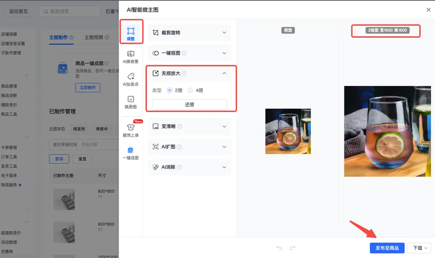The height and width of the screenshot is (258, 435).
Task: Expand the 一键抠图 section chevron
Action: (224, 53)
